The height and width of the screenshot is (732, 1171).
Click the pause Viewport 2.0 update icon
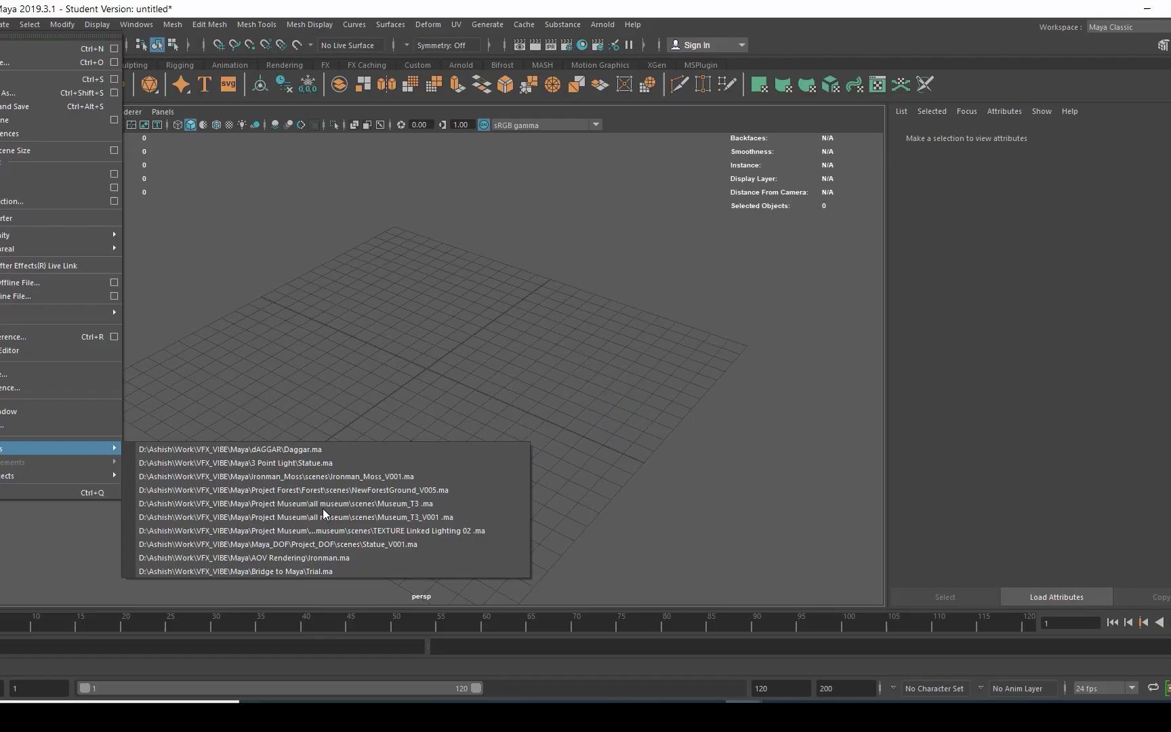click(x=629, y=45)
